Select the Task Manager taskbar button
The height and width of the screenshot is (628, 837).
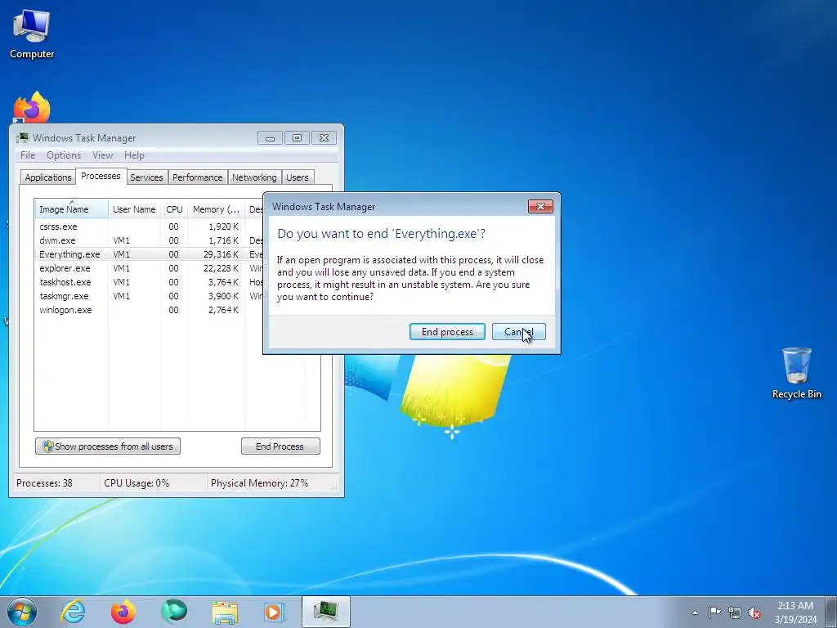click(325, 612)
